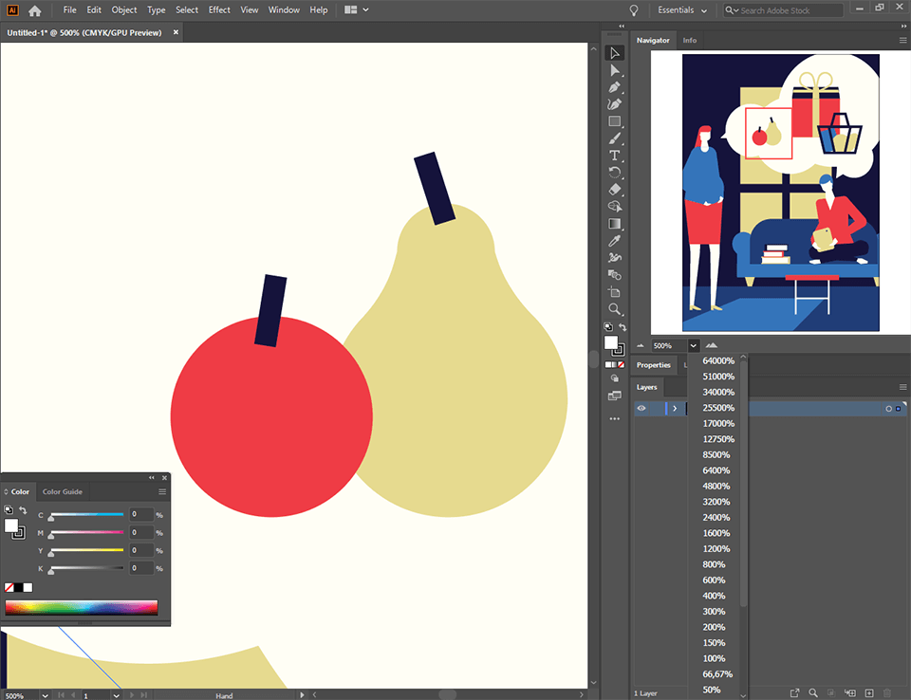Set fill to None in the Color panel
This screenshot has height=700, width=911.
[x=9, y=587]
